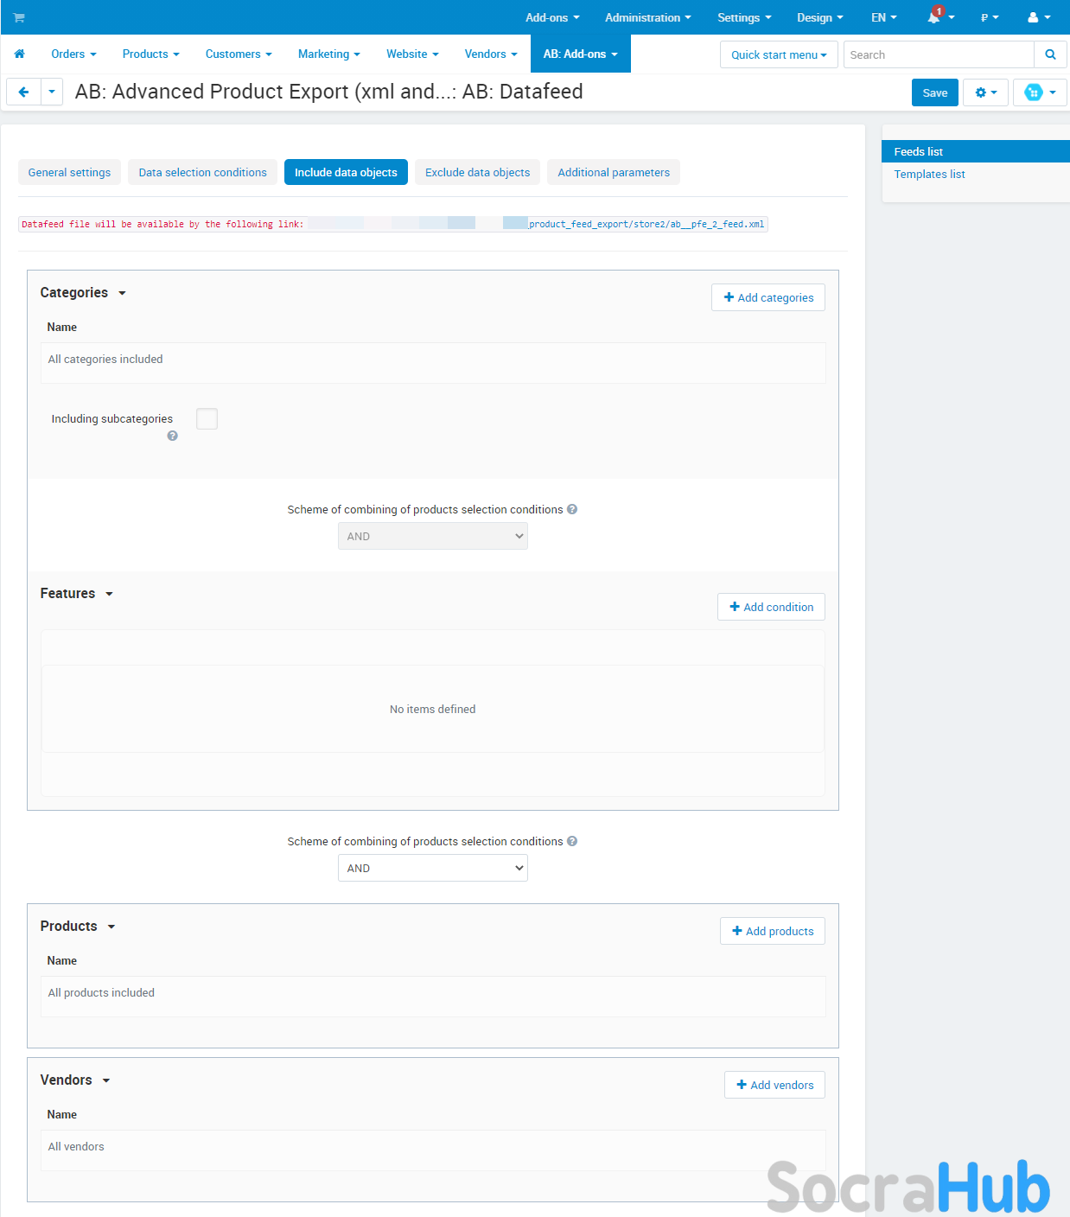This screenshot has height=1217, width=1070.
Task: Click the Save button
Action: pyautogui.click(x=935, y=92)
